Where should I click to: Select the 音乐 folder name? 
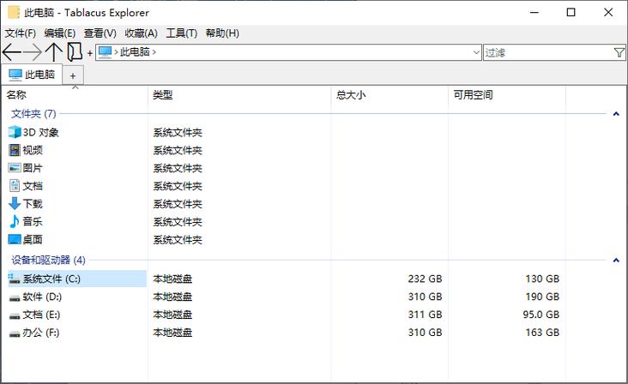(33, 221)
